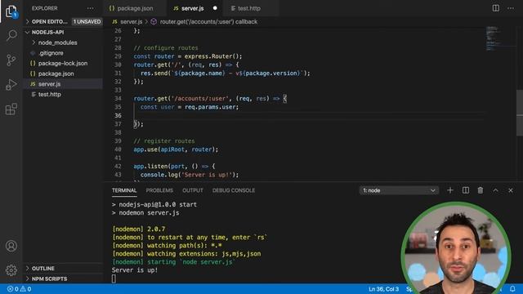The height and width of the screenshot is (294, 523).
Task: Maximize the terminal panel size
Action: click(x=495, y=190)
